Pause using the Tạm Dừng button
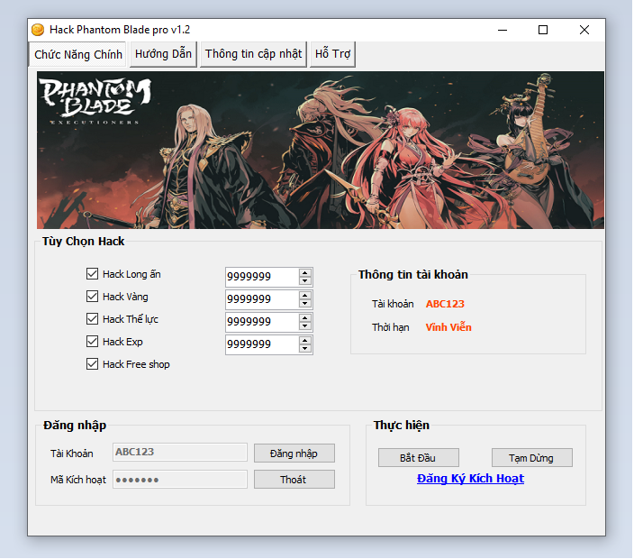This screenshot has width=634, height=559. (531, 458)
